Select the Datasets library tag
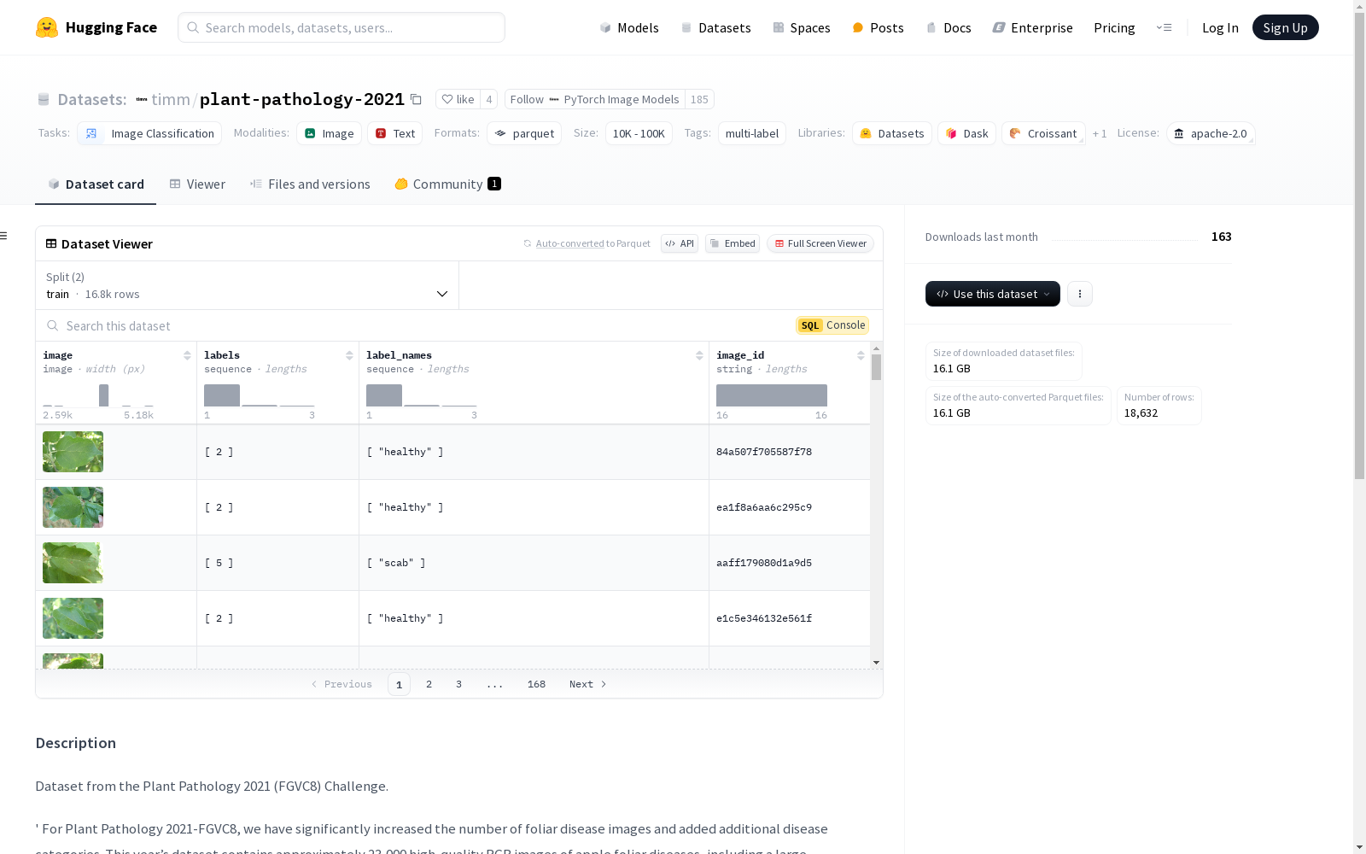Image resolution: width=1366 pixels, height=854 pixels. [x=892, y=133]
